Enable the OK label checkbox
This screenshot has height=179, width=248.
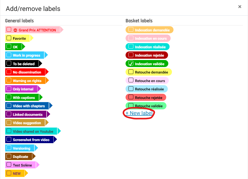(9, 47)
